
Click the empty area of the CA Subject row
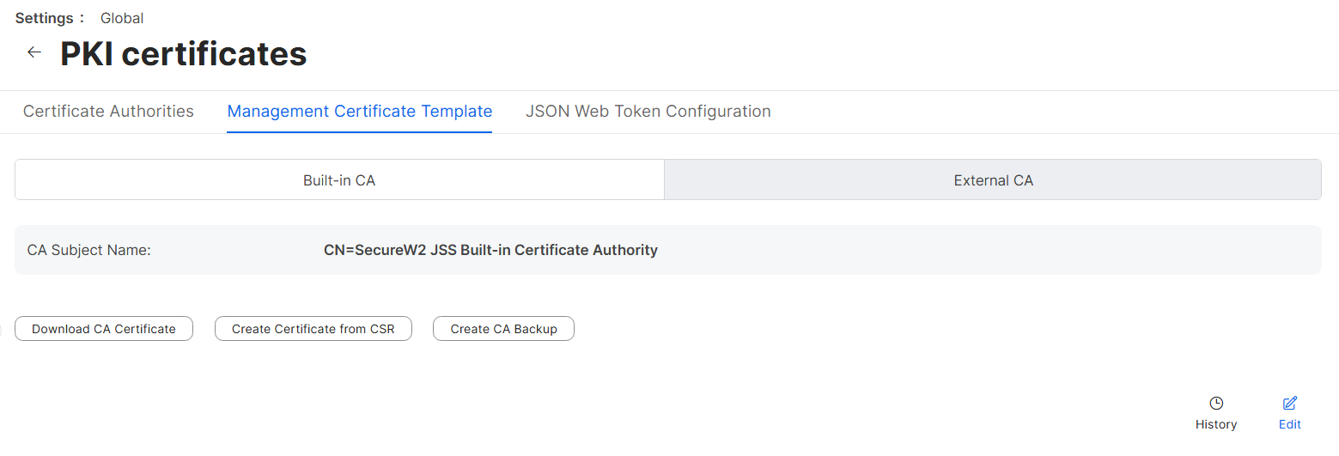pos(988,251)
